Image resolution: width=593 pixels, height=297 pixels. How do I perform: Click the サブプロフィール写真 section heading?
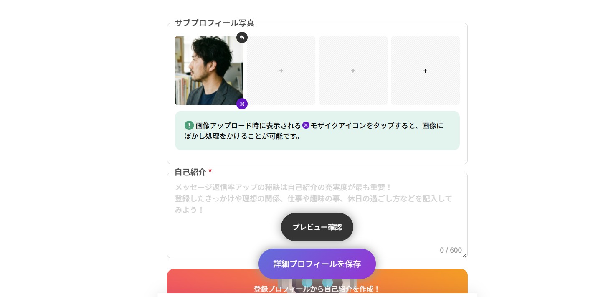[214, 23]
